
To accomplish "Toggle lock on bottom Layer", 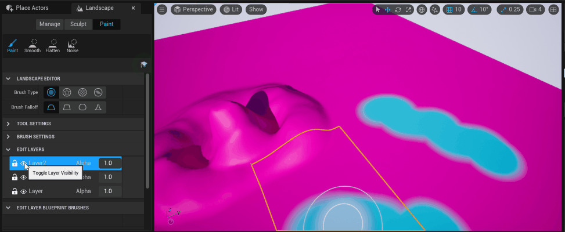I will pos(15,191).
